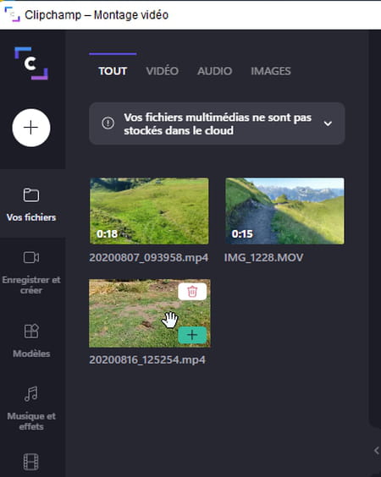Click the info icon in cloud storage notice

coord(108,123)
